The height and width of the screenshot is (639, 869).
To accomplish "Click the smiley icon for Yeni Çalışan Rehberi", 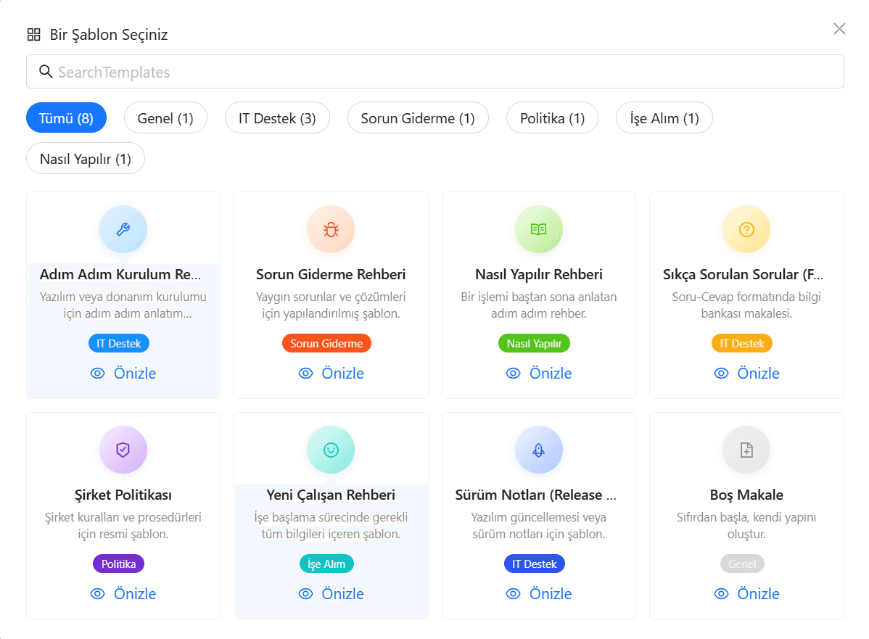I will click(331, 450).
